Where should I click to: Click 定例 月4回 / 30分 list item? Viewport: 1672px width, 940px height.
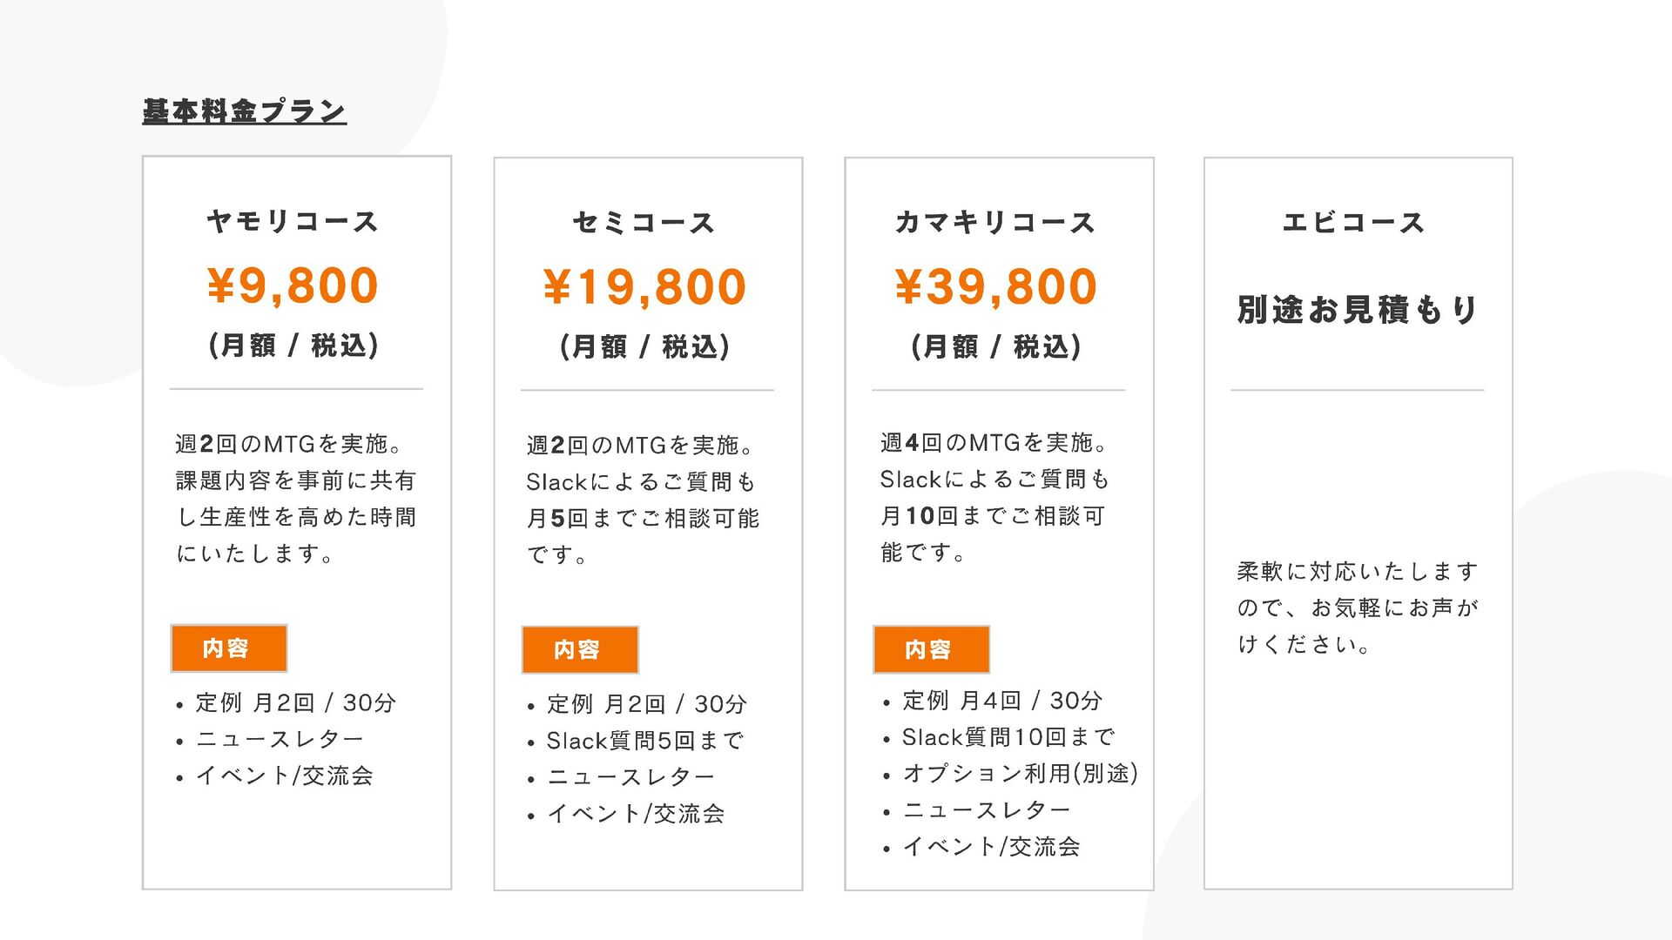1002,701
